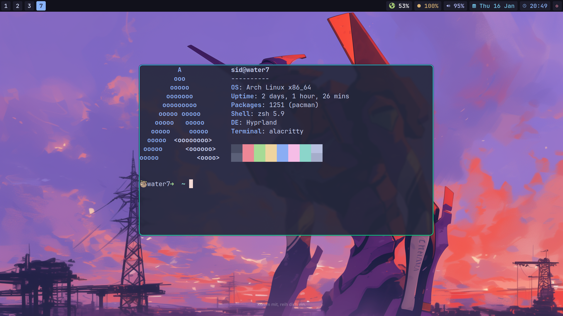The image size is (563, 316).
Task: Click the clock icon in the bar
Action: click(525, 6)
